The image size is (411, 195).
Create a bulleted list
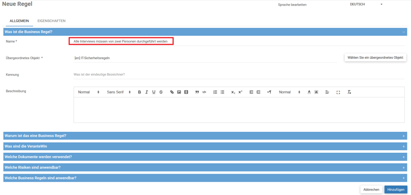tap(222, 92)
